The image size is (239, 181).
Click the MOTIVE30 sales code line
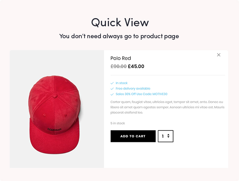click(141, 94)
